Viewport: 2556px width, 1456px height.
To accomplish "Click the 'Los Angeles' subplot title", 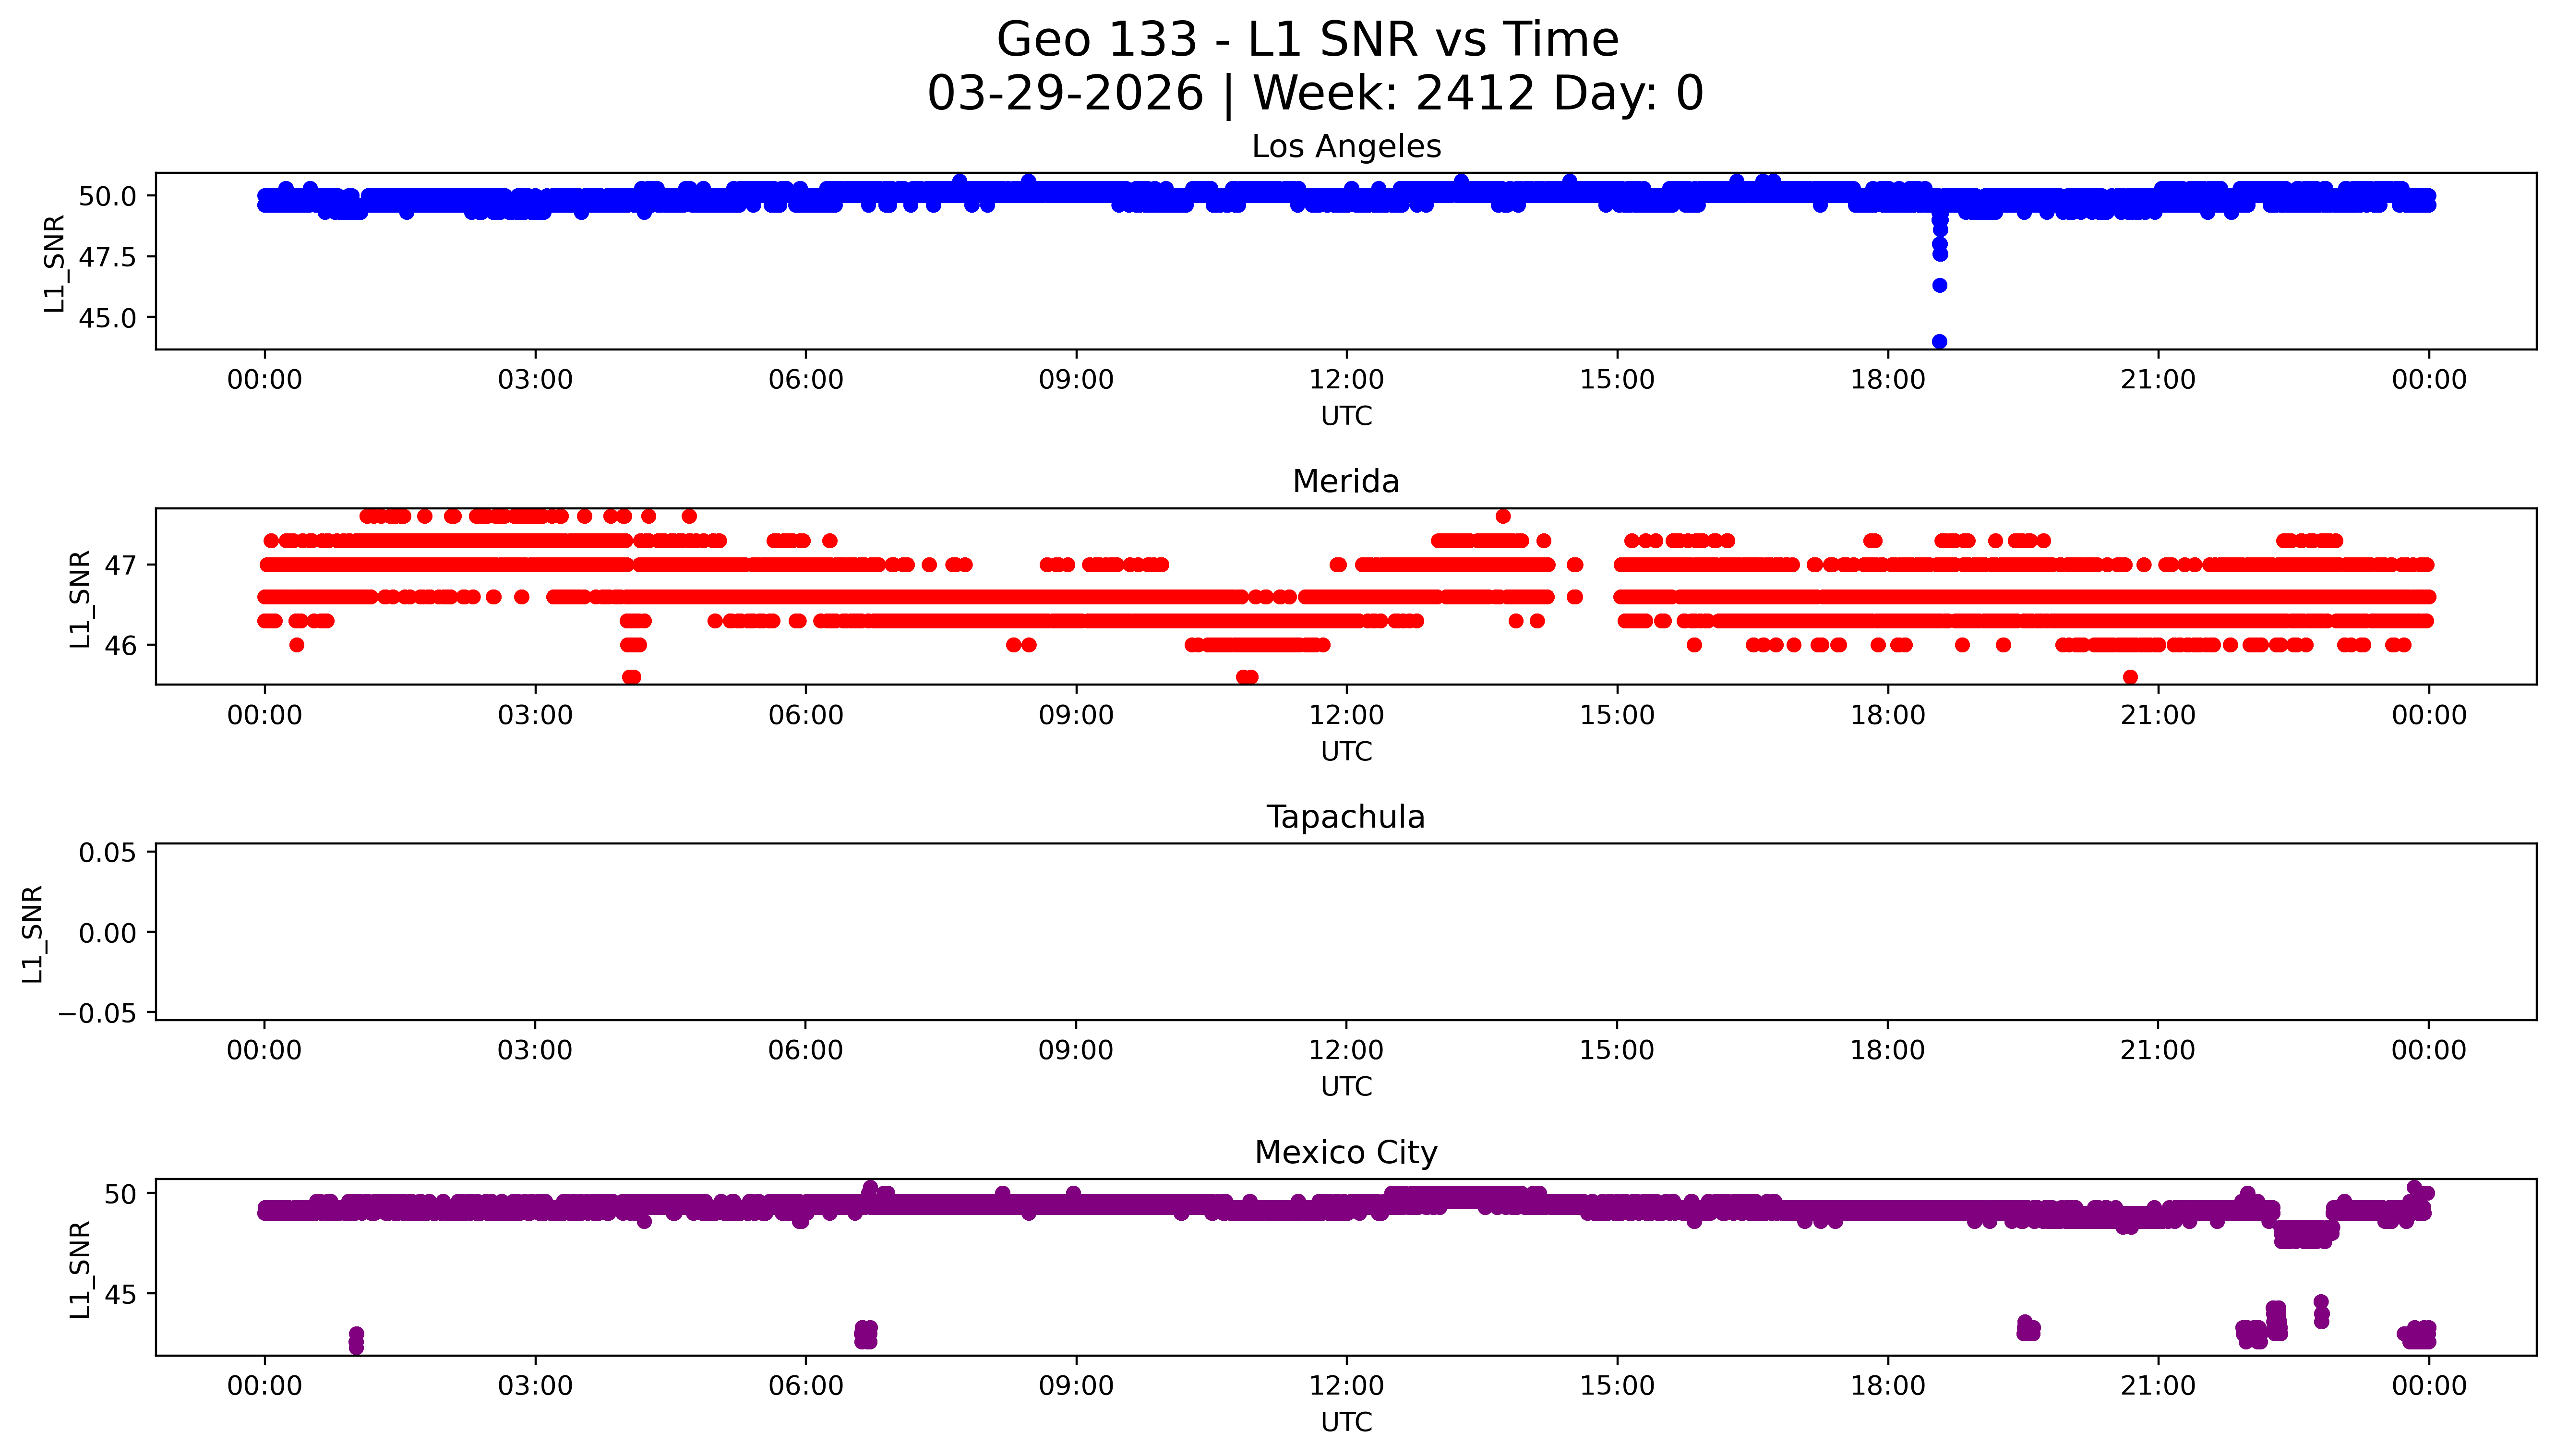I will click(x=1345, y=147).
